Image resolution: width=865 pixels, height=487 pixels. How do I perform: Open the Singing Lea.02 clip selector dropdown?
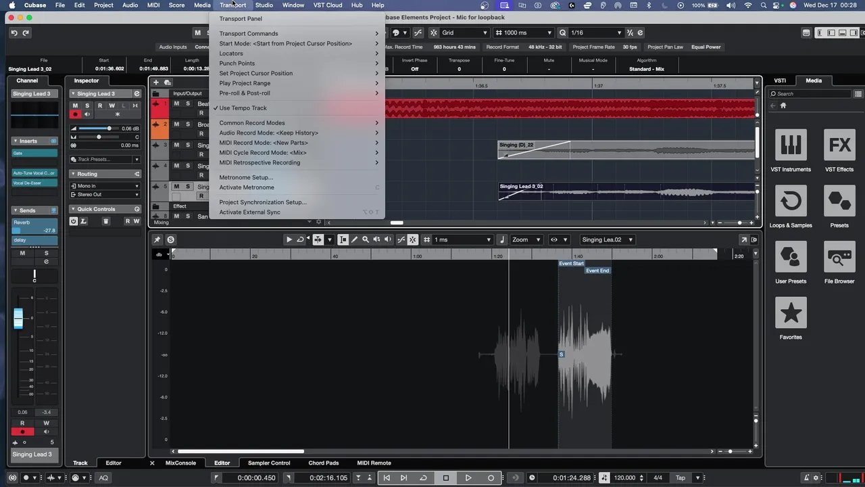tap(608, 239)
